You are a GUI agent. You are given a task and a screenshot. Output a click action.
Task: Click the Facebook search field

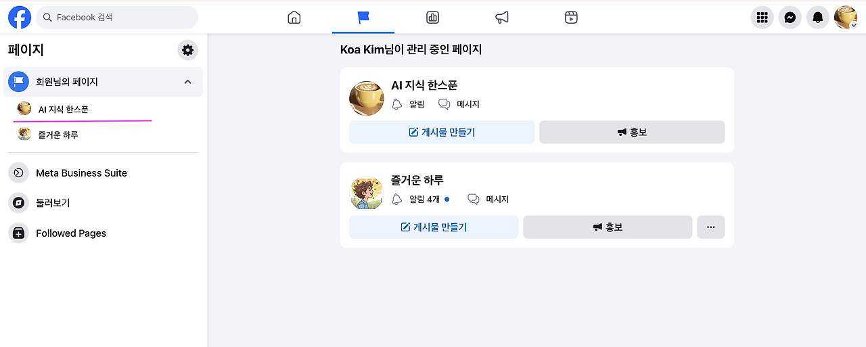117,18
